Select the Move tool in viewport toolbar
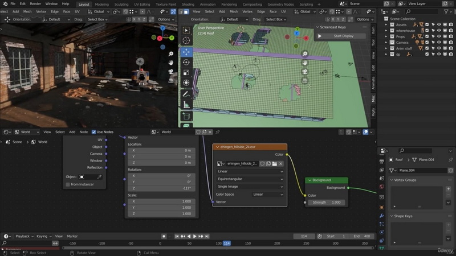 pyautogui.click(x=186, y=52)
